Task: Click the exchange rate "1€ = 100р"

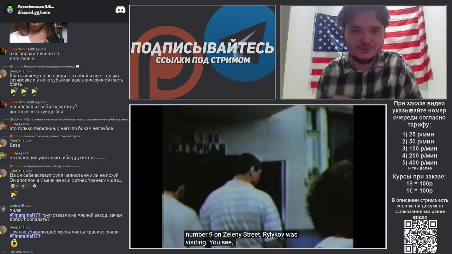Action: (419, 190)
